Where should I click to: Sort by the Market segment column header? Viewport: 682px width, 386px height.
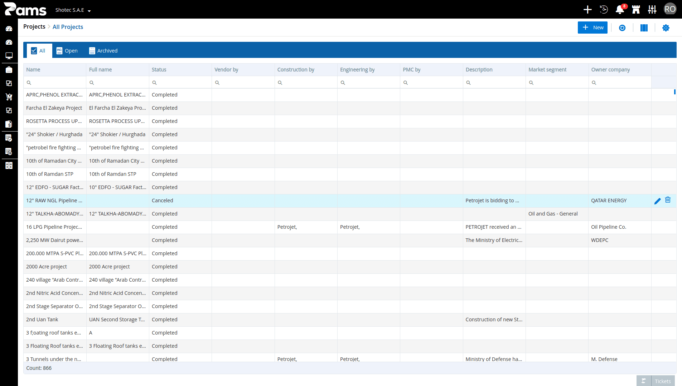coord(557,70)
